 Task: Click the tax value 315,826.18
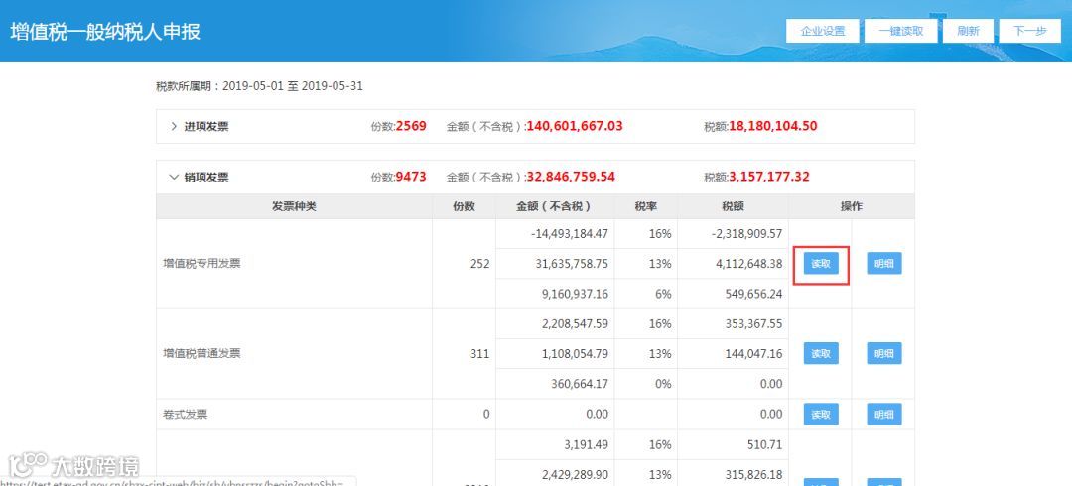[x=754, y=474]
